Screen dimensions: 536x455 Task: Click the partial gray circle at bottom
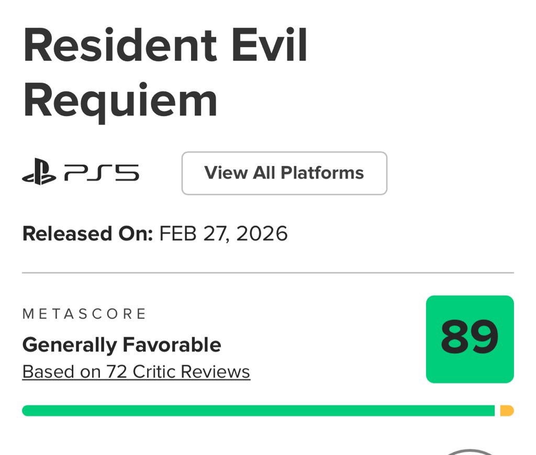click(470, 451)
